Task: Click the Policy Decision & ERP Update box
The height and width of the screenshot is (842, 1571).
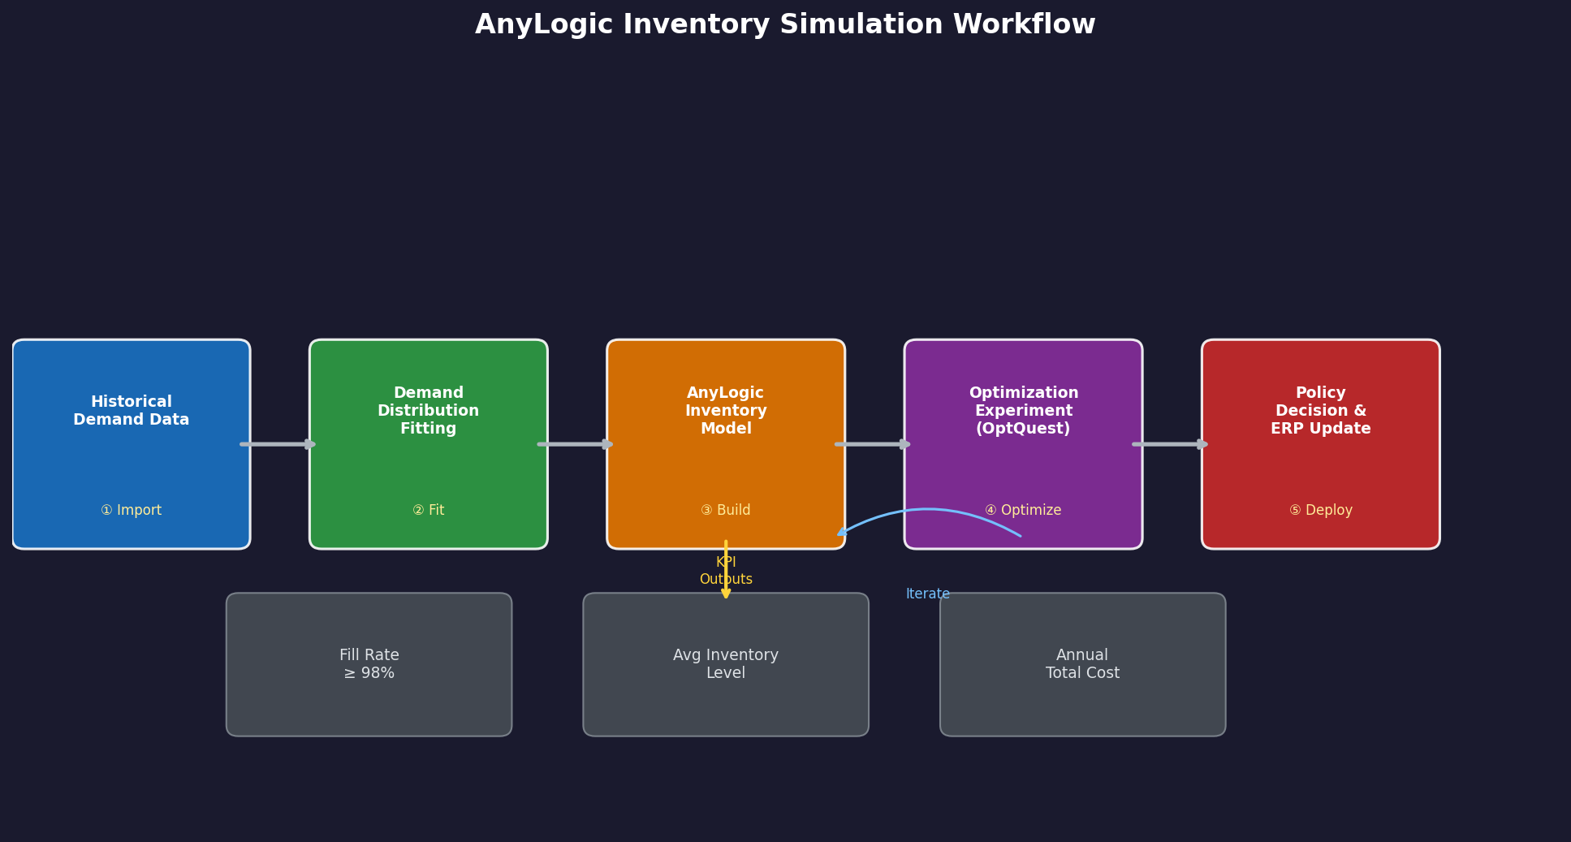Action: [1321, 444]
